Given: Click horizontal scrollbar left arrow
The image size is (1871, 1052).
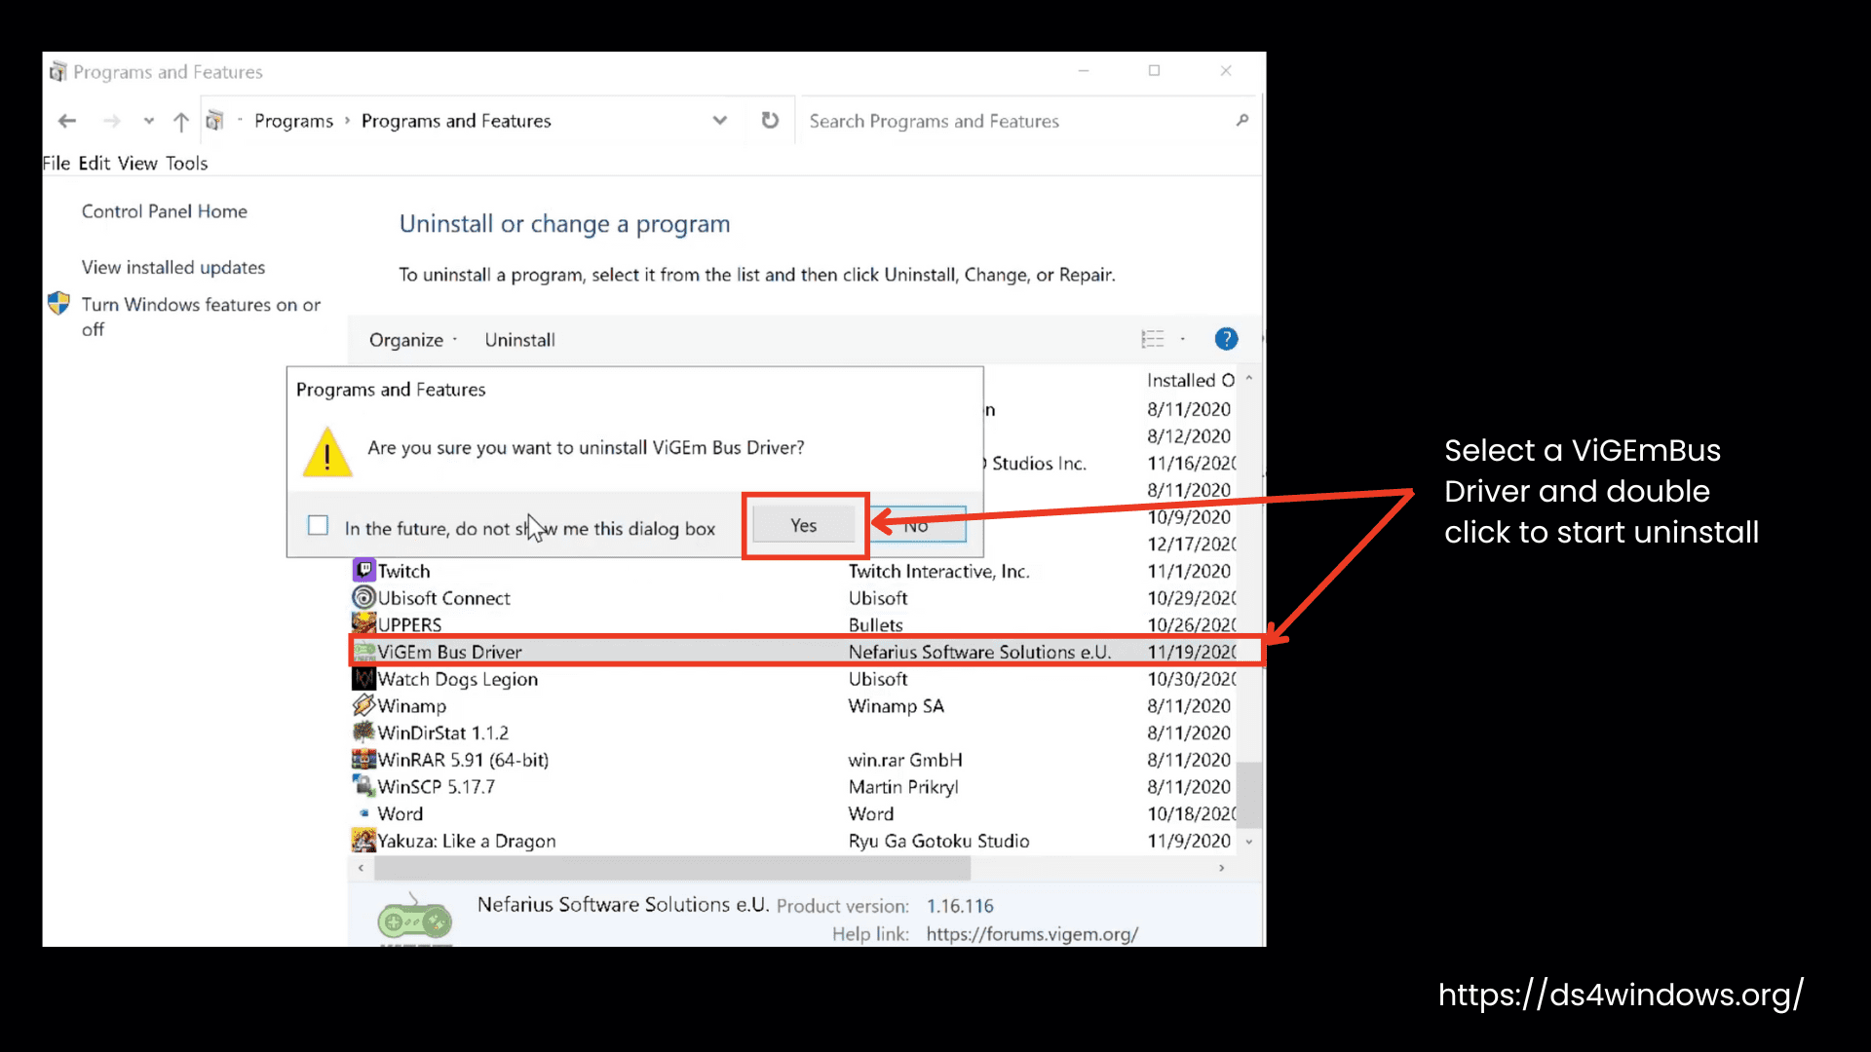Looking at the screenshot, I should click(361, 867).
